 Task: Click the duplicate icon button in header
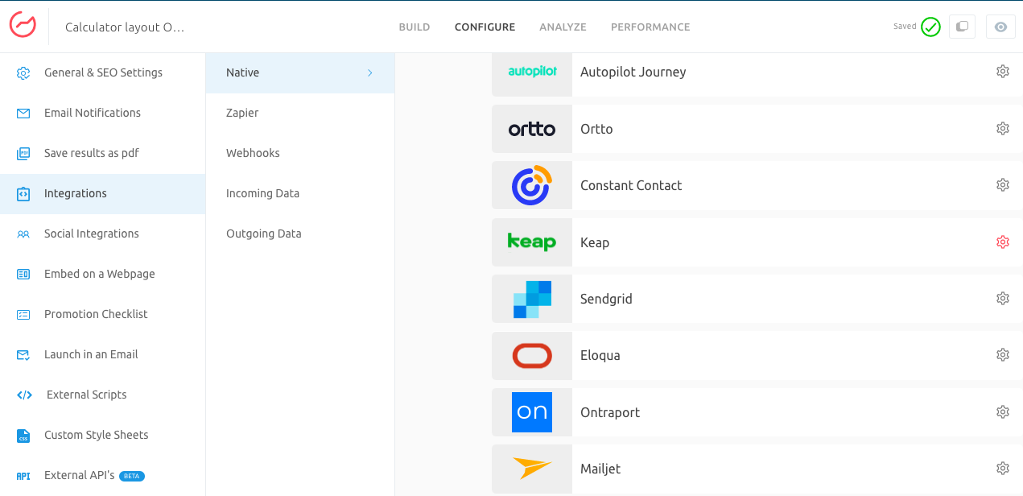pos(962,27)
